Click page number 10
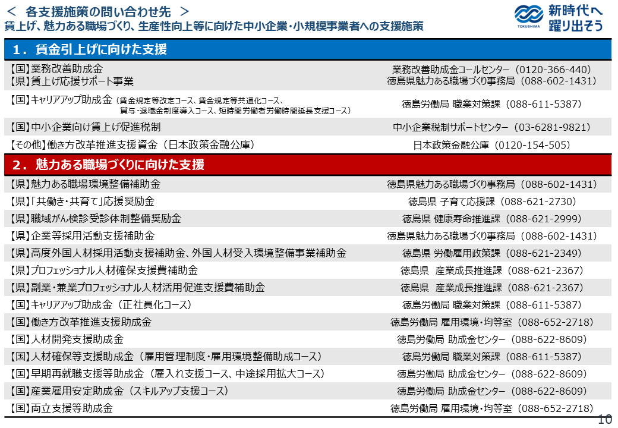Viewport: 618px width, 428px height. [x=604, y=420]
